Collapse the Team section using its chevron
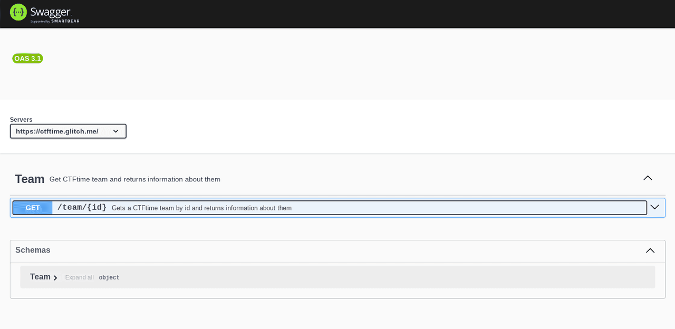 tap(648, 178)
